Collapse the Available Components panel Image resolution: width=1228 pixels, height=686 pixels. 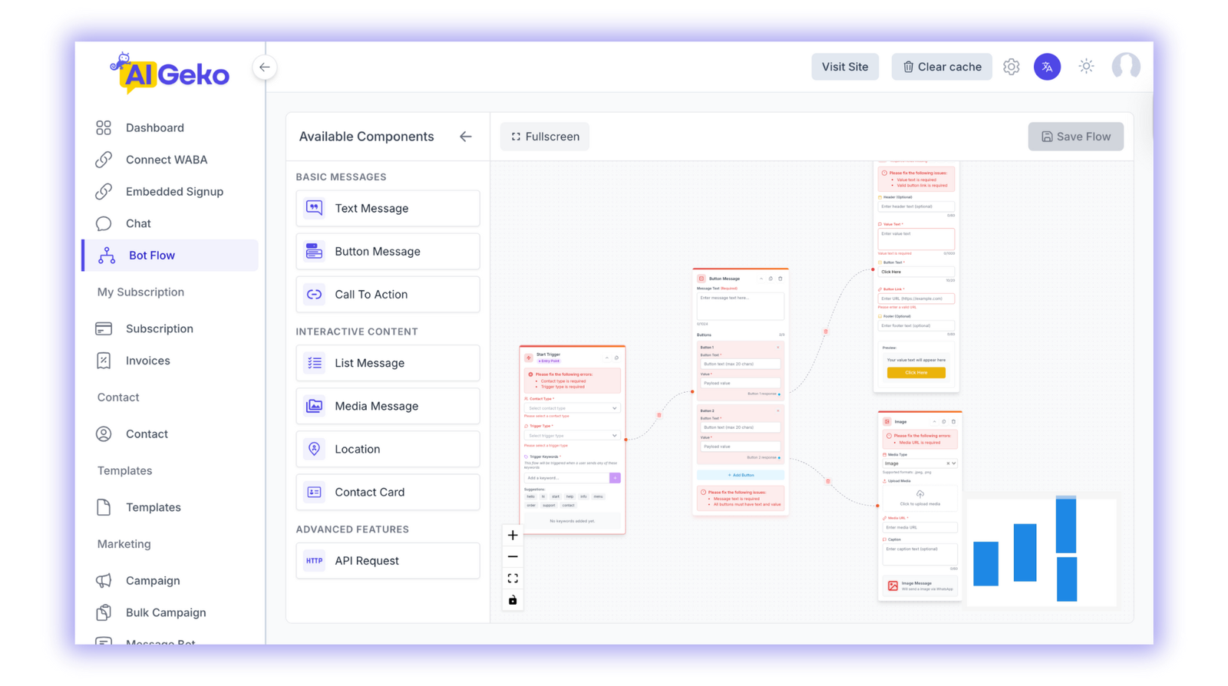465,137
